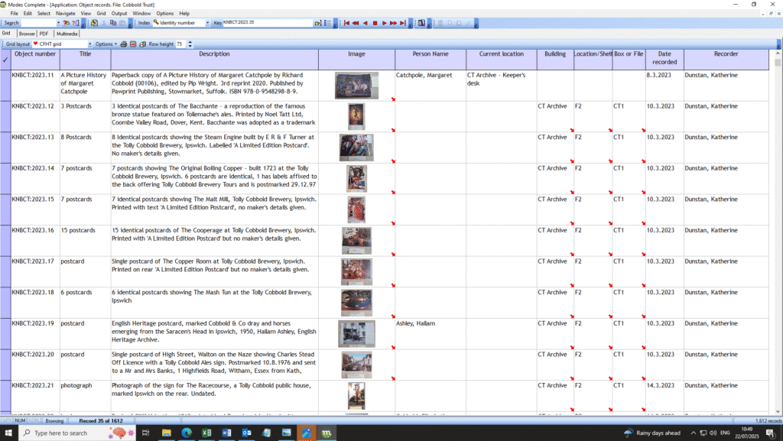Viewport: 783px width, 441px height.
Task: Click the icon left of Row height
Action: tap(142, 44)
